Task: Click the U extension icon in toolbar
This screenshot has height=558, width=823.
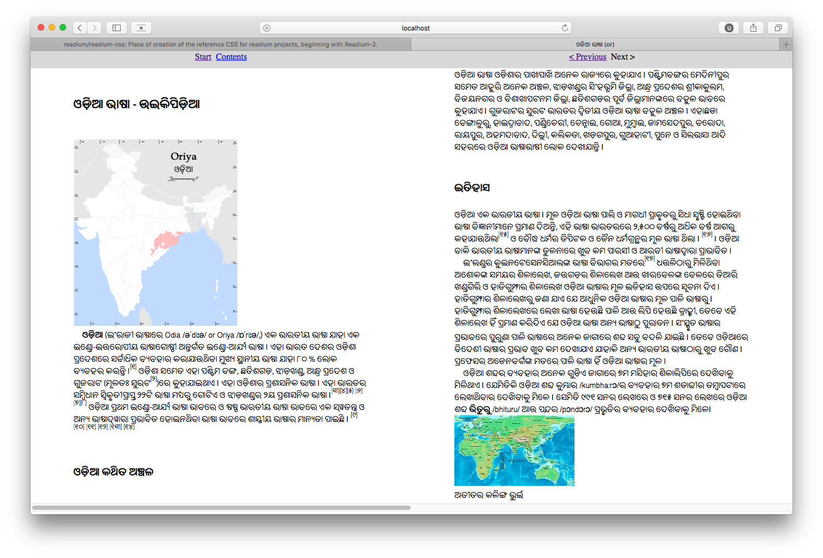Action: (x=729, y=28)
